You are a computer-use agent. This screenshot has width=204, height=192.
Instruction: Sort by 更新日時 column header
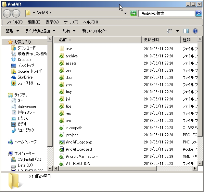pyautogui.click(x=161, y=40)
